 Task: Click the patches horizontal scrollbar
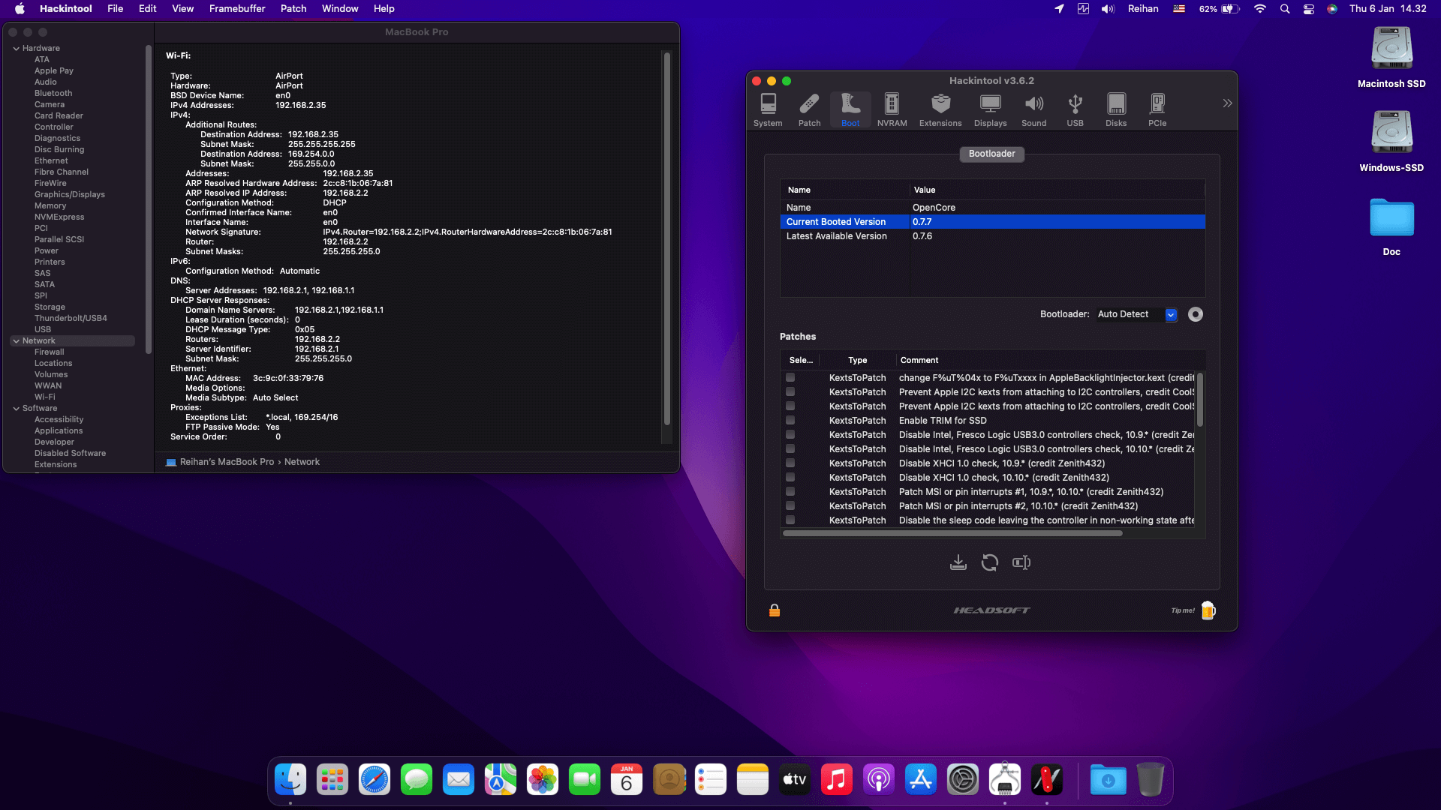[952, 533]
